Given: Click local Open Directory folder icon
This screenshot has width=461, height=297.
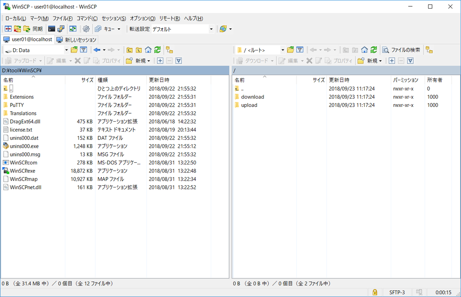Looking at the screenshot, I should pos(74,50).
